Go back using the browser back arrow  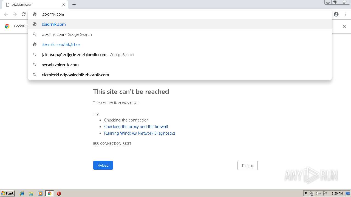6,14
